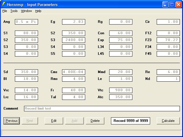The width and height of the screenshot is (183, 137).
Task: Click the Cms label
Action: click(x=54, y=72)
